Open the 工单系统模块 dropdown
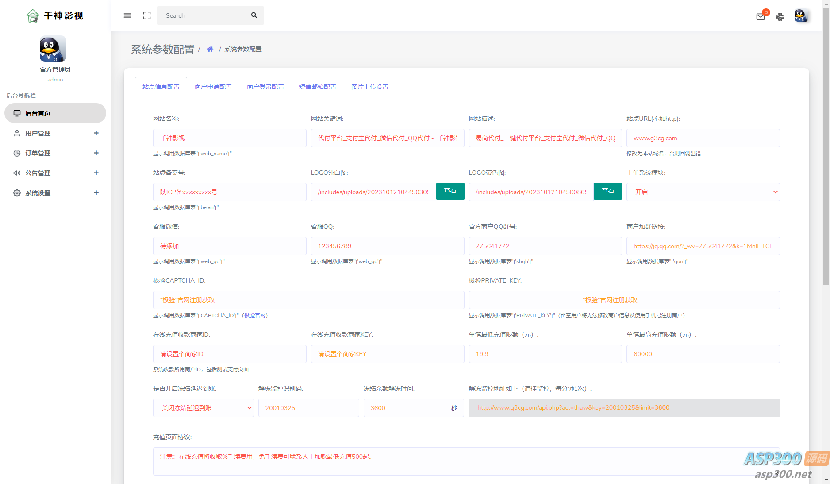This screenshot has width=830, height=484. tap(703, 192)
